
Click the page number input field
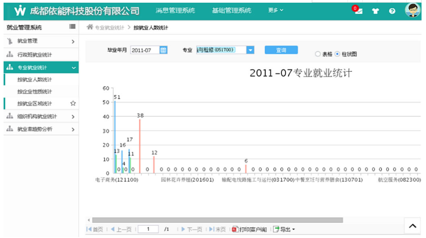point(148,229)
